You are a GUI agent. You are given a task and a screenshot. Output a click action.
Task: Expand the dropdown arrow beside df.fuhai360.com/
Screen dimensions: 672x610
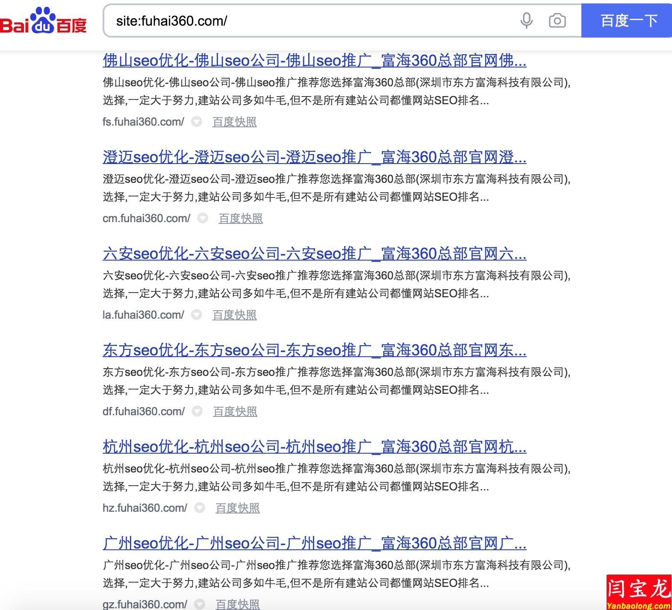197,411
